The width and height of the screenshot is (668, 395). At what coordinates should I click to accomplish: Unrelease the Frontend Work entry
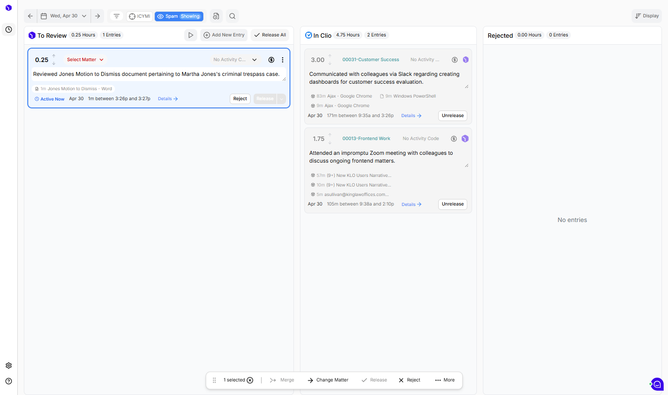coord(453,204)
